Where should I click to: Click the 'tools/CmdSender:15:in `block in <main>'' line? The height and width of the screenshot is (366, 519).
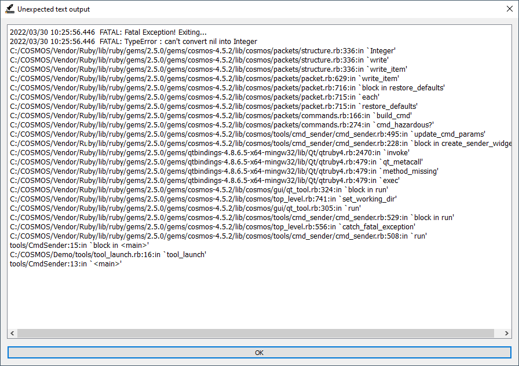[x=79, y=245]
